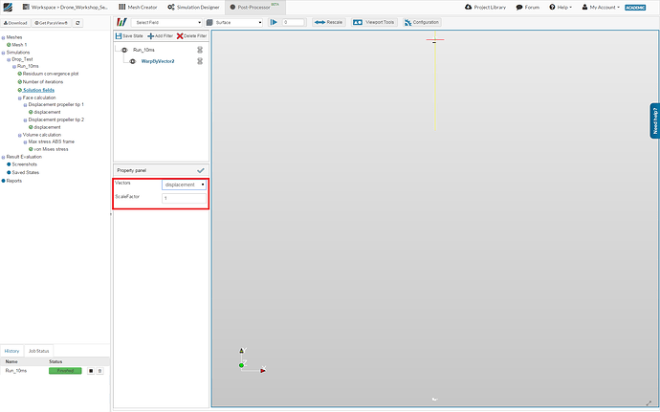Image resolution: width=660 pixels, height=412 pixels.
Task: Toggle visibility eye of Run_10ms
Action: point(124,50)
